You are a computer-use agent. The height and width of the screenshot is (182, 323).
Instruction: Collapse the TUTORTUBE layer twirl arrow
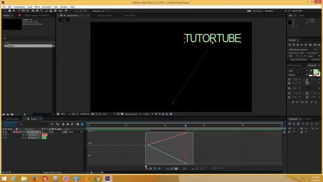[x=14, y=132]
